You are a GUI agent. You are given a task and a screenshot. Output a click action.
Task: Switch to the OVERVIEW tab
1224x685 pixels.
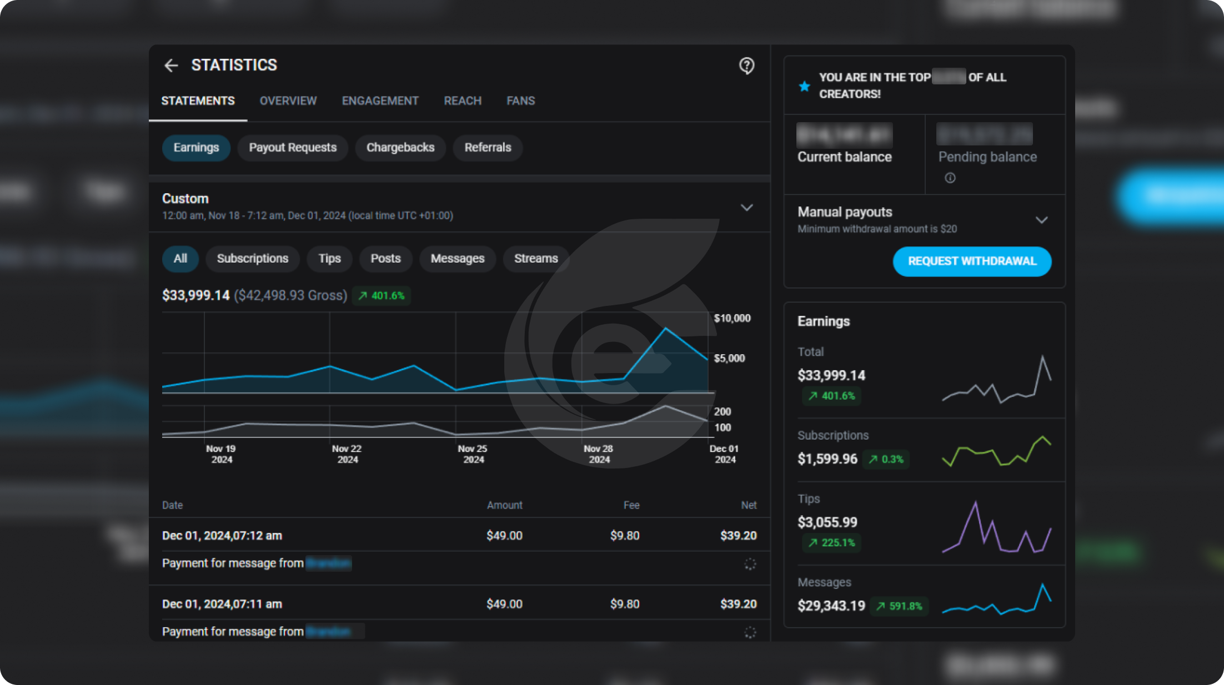click(288, 100)
